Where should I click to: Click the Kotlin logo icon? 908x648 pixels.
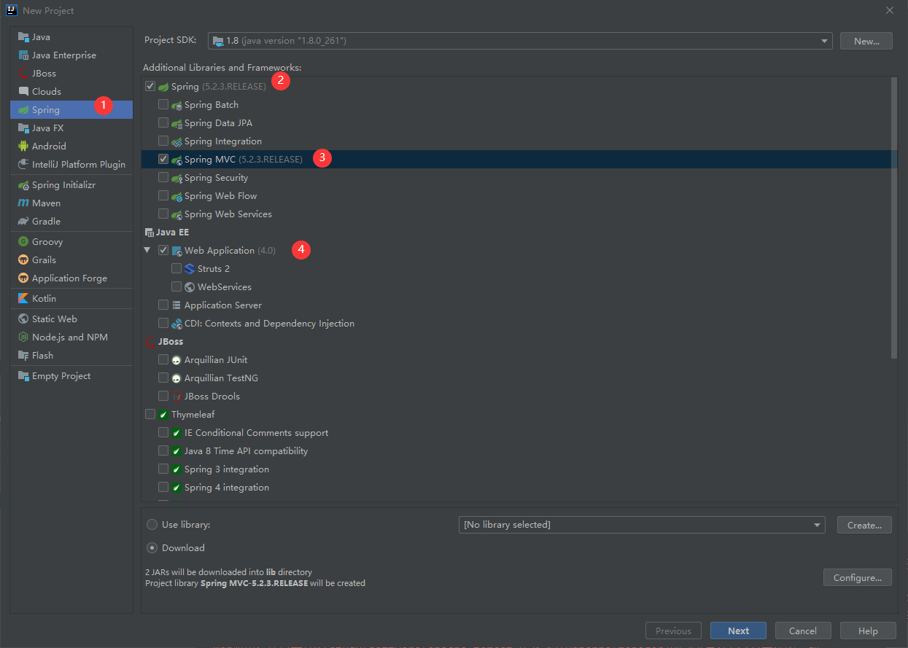[x=23, y=298]
